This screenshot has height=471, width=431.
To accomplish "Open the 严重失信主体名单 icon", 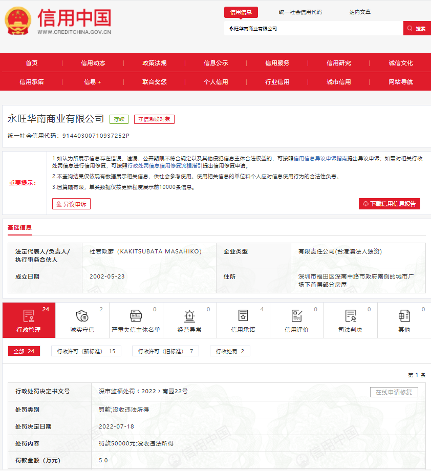I will tap(136, 316).
